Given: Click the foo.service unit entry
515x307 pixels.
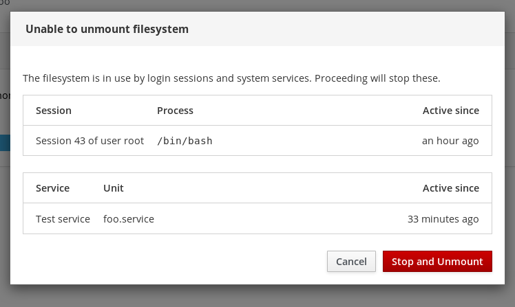Looking at the screenshot, I should point(129,219).
